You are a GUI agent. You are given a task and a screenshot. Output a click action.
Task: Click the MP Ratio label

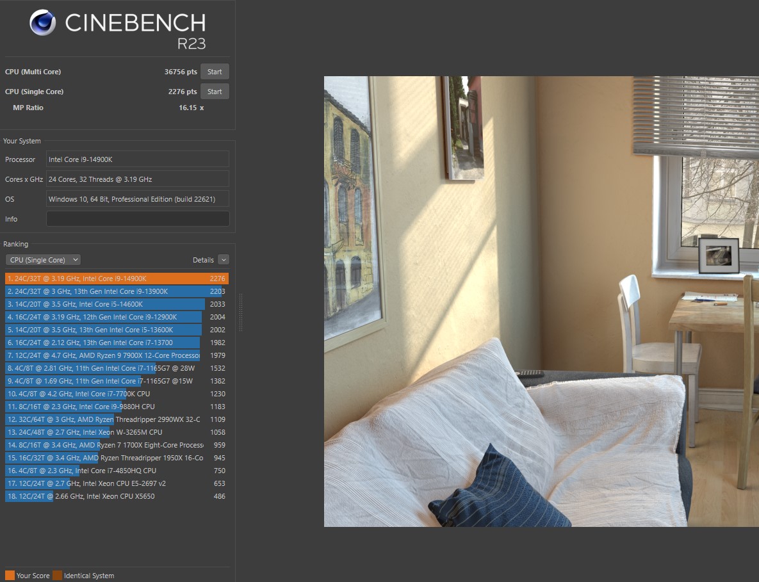point(28,108)
